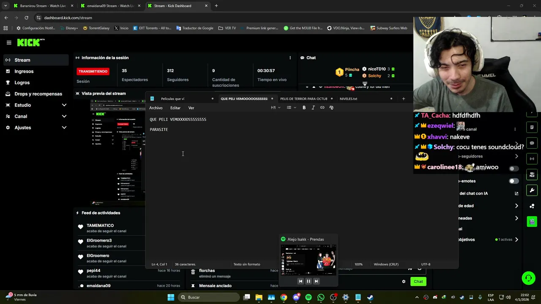Open the H1 heading dropdown

point(276,108)
